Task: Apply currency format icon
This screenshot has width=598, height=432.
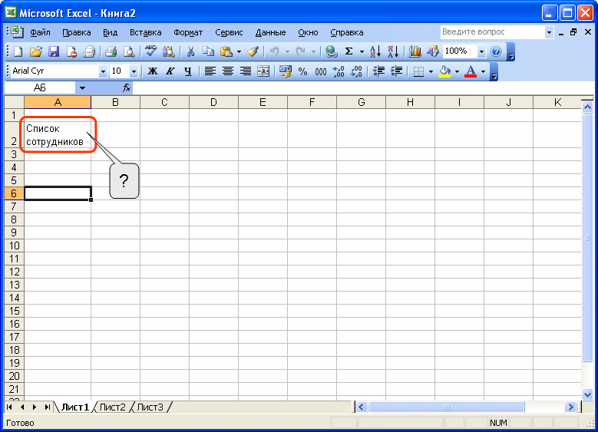Action: [285, 71]
